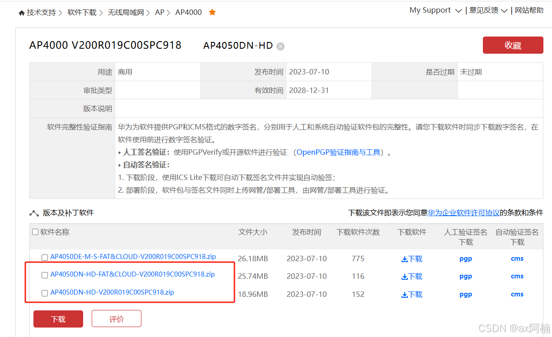
Task: Click 下载 in the AP4050DN-HD-V200R019C00SPC918 row
Action: (412, 295)
